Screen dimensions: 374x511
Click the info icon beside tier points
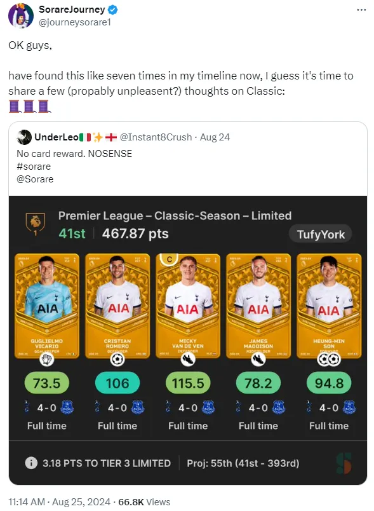(31, 463)
